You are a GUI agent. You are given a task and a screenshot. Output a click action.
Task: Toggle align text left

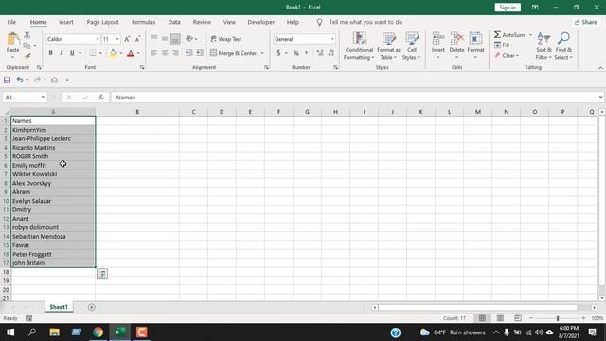(x=154, y=53)
